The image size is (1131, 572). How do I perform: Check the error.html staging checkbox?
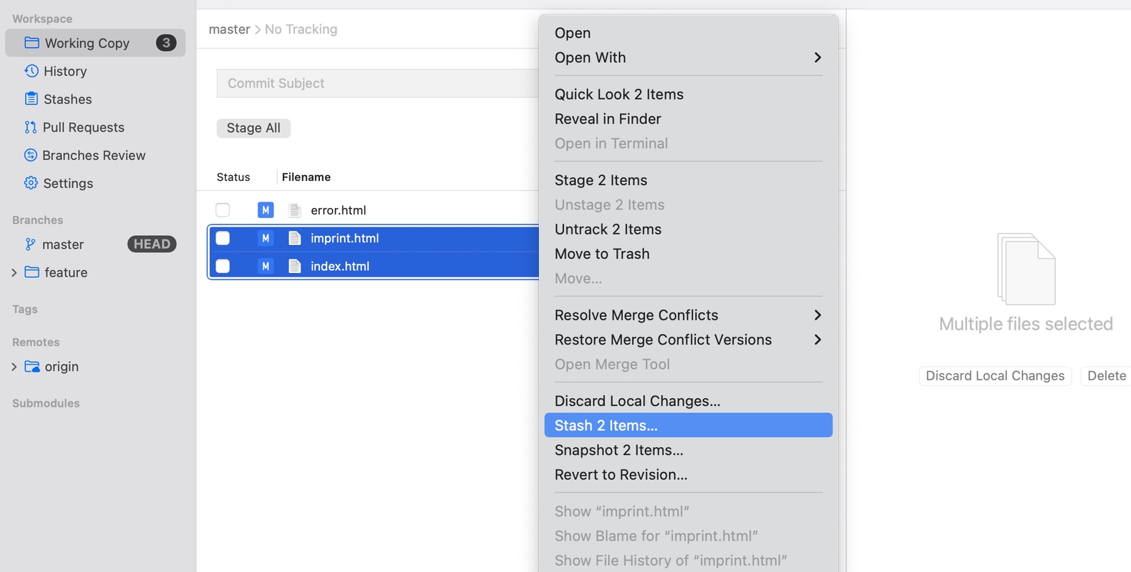tap(223, 209)
